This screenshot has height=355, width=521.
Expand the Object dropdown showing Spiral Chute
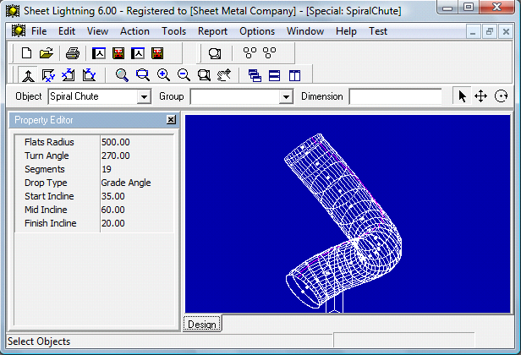pos(143,97)
